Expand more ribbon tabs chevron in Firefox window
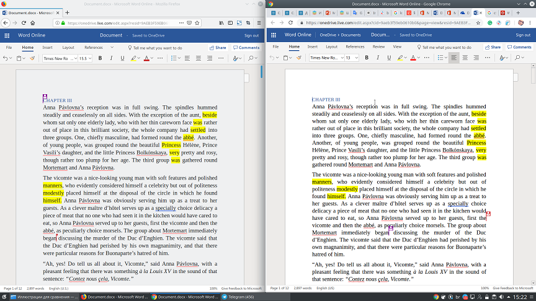The image size is (536, 301). coord(112,48)
